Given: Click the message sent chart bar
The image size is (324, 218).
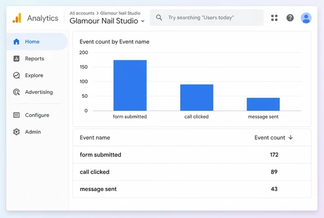Looking at the screenshot, I should pyautogui.click(x=264, y=104).
